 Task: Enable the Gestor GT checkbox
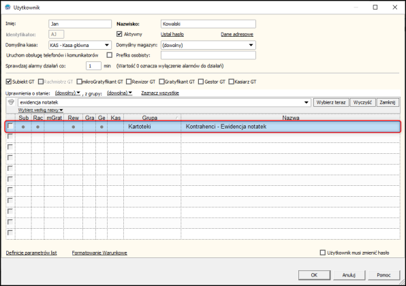coord(201,82)
